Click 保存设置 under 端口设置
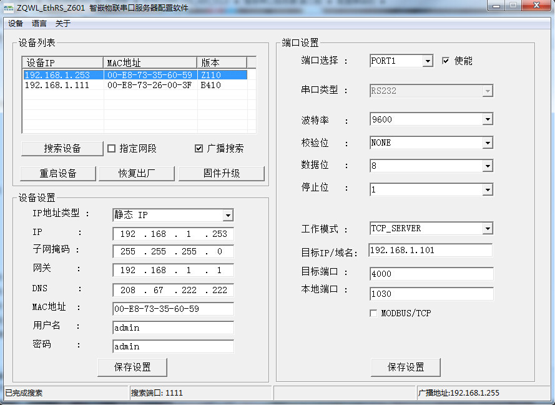555x405 pixels. (406, 367)
